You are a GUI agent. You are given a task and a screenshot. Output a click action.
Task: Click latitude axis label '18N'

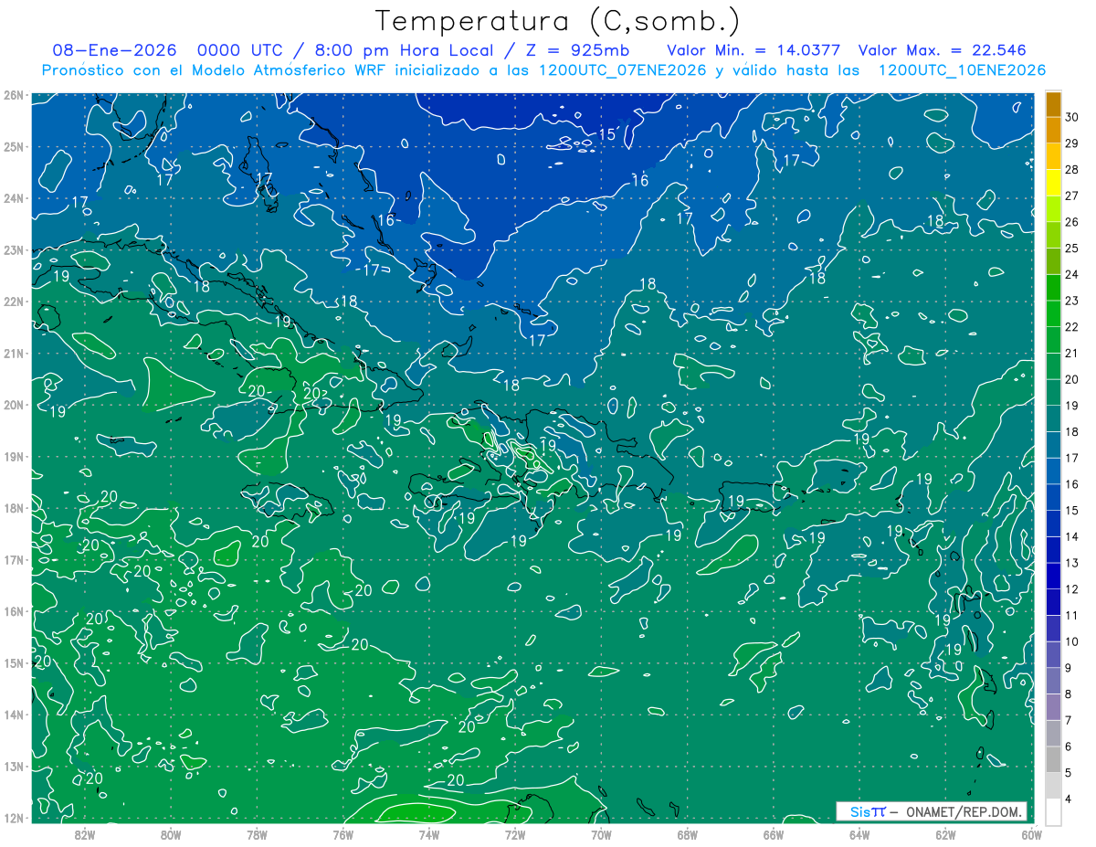(13, 508)
